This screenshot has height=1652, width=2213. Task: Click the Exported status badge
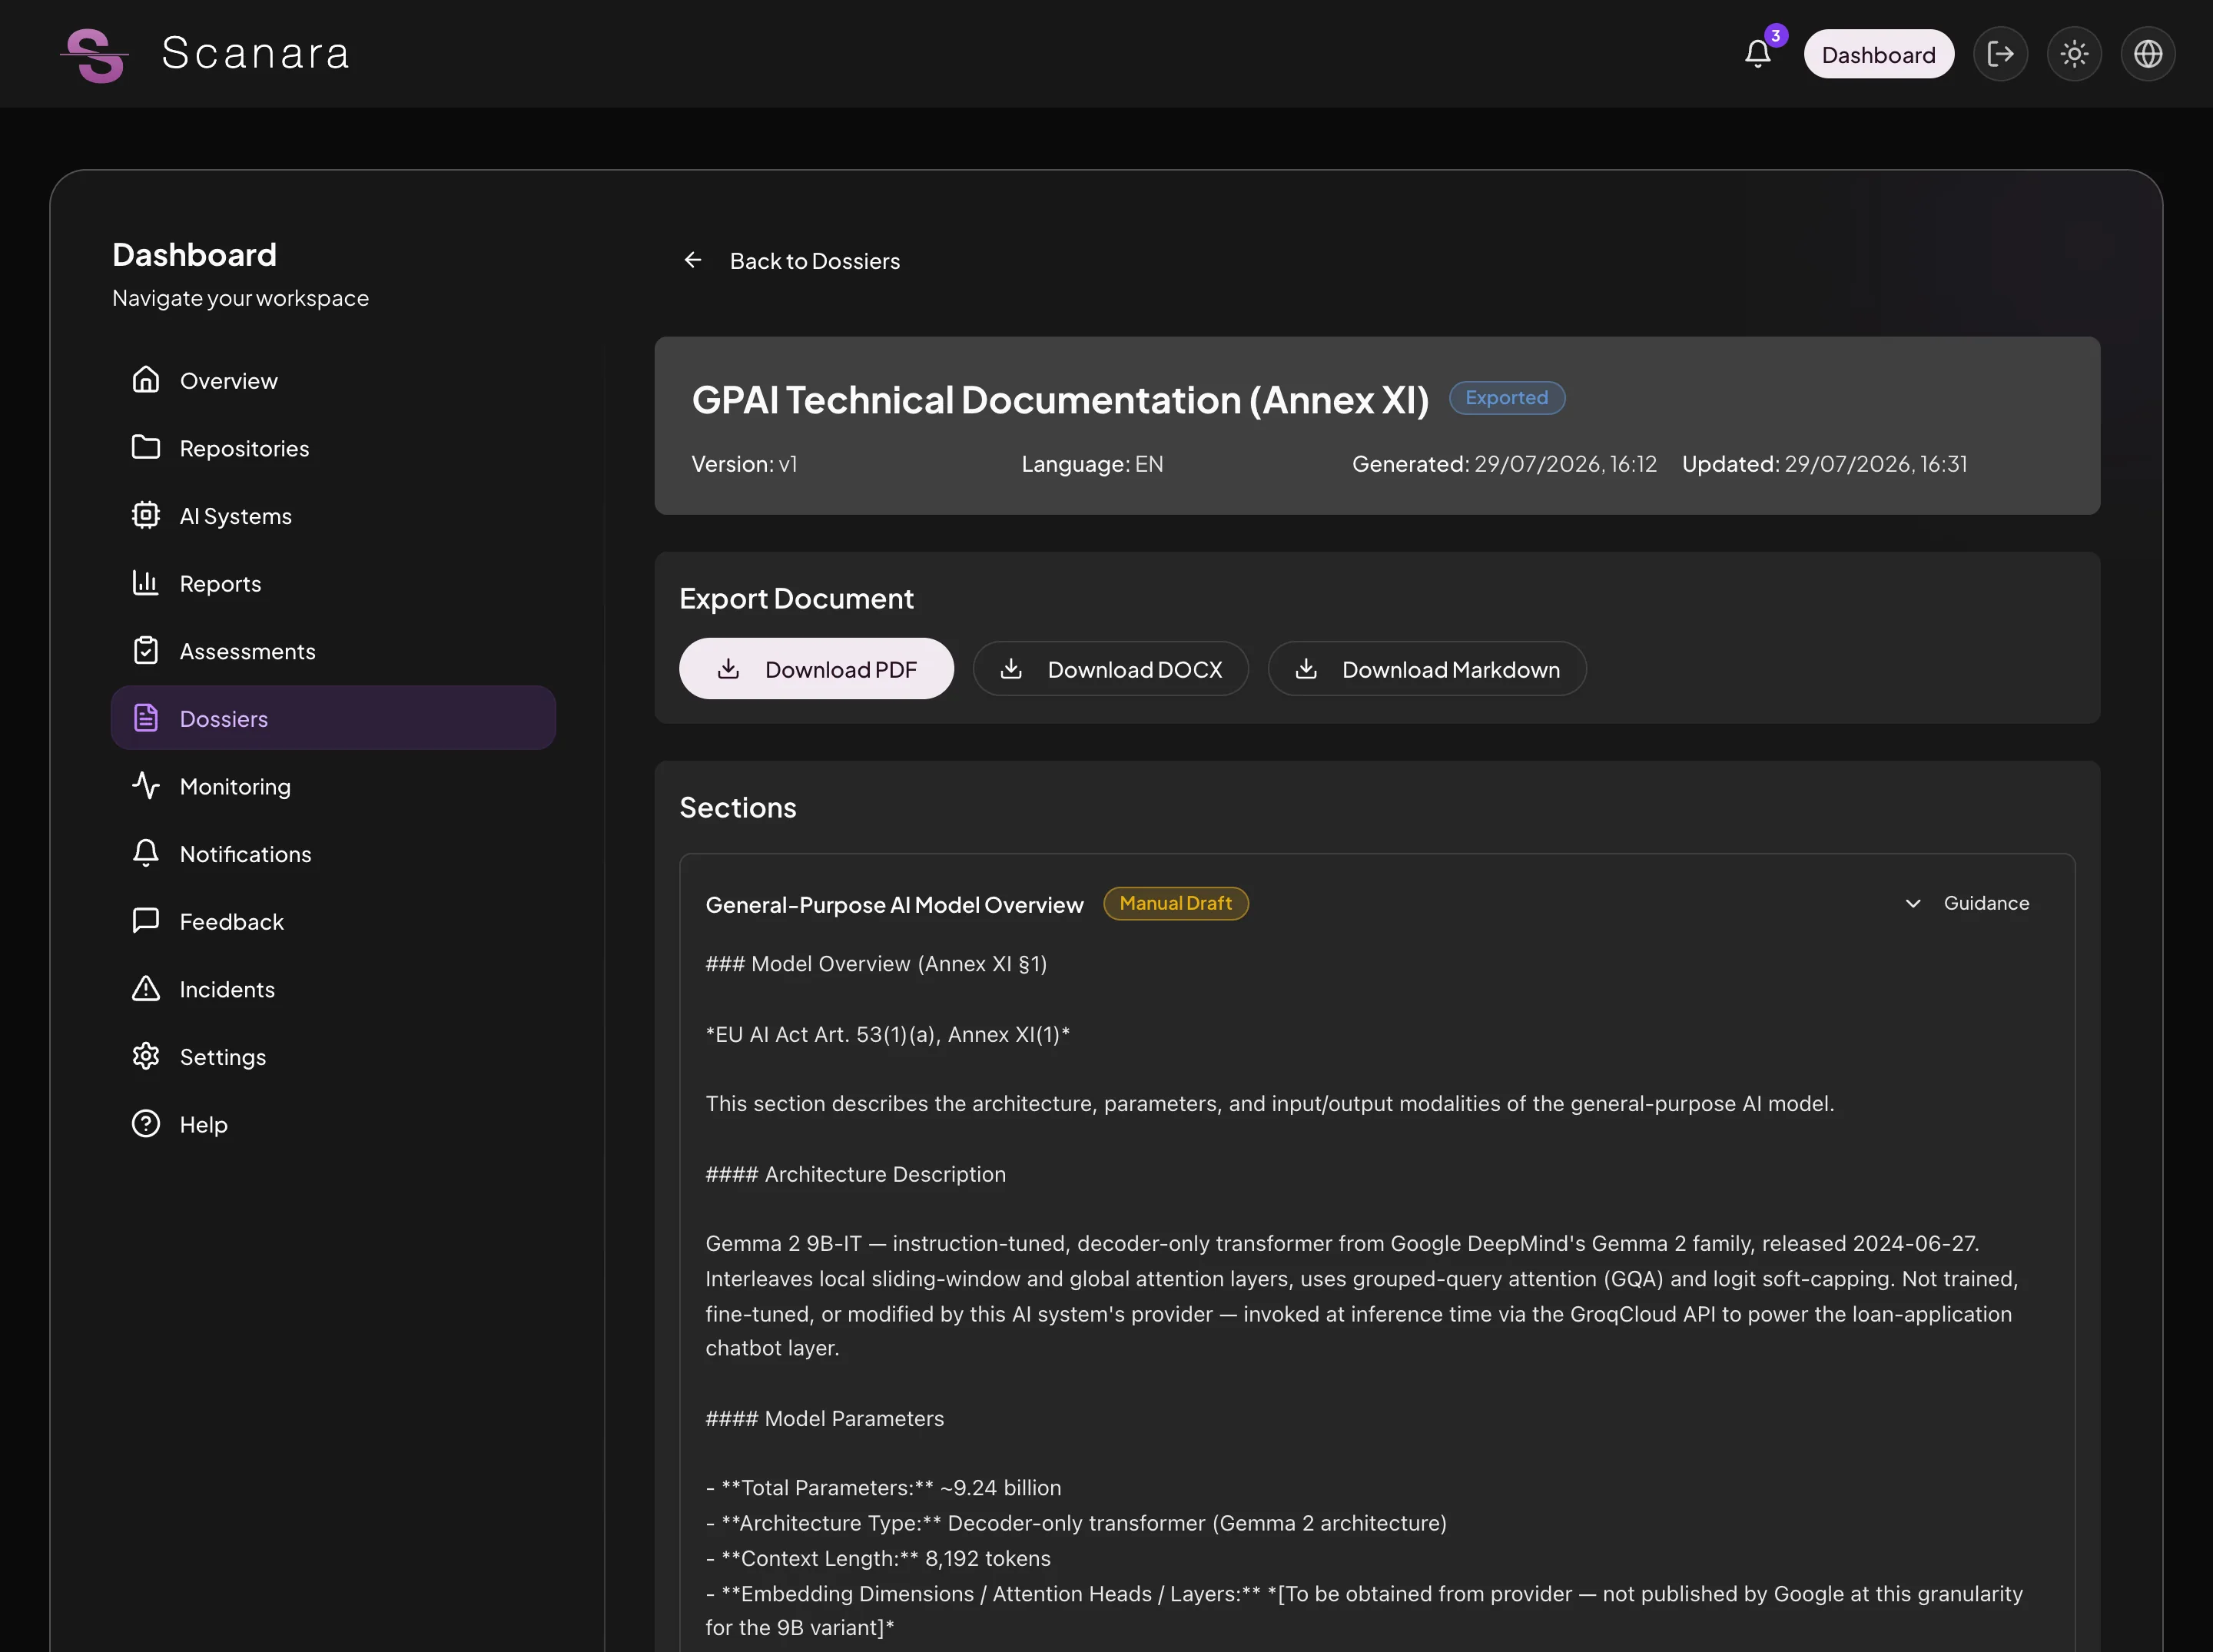(1507, 398)
